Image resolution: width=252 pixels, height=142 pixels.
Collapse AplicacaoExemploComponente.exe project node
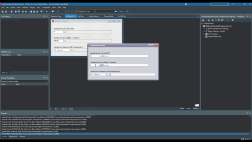tap(202, 26)
